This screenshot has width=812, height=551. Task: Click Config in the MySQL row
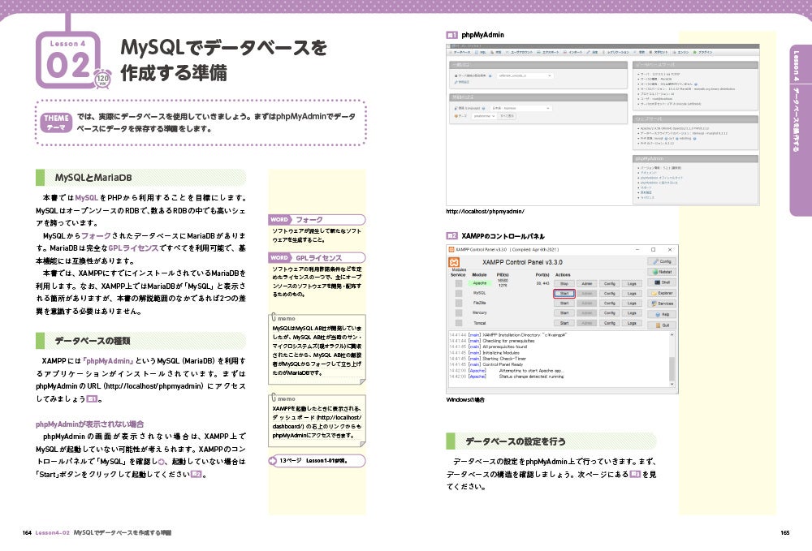tap(610, 293)
